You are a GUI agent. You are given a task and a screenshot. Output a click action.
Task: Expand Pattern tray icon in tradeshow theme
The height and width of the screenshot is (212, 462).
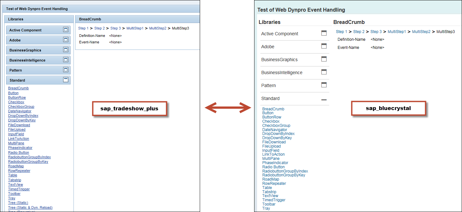click(66, 70)
